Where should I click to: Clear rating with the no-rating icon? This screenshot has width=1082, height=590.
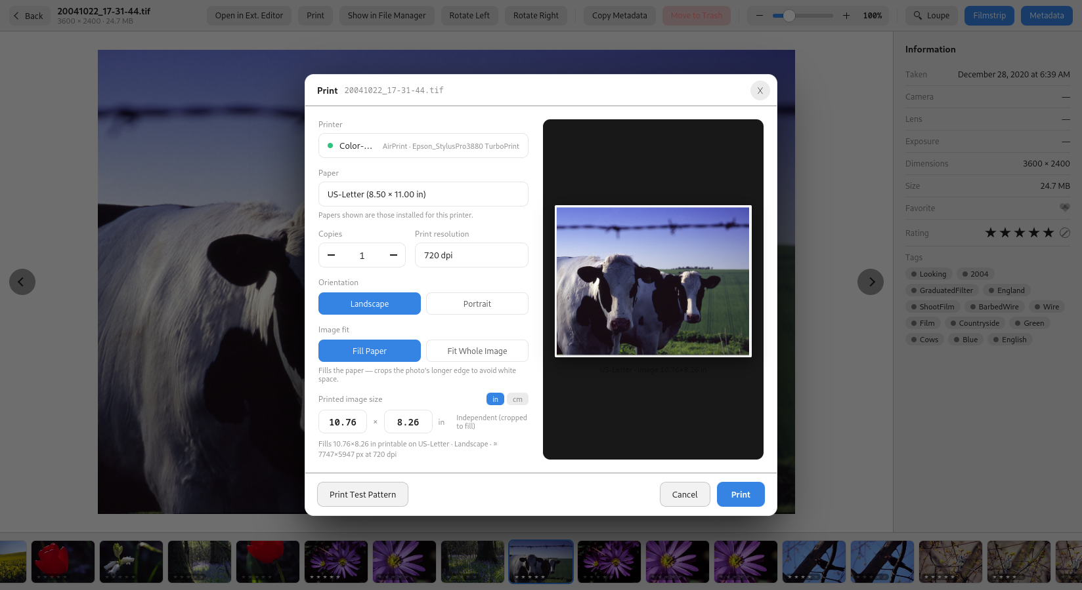(x=1065, y=233)
